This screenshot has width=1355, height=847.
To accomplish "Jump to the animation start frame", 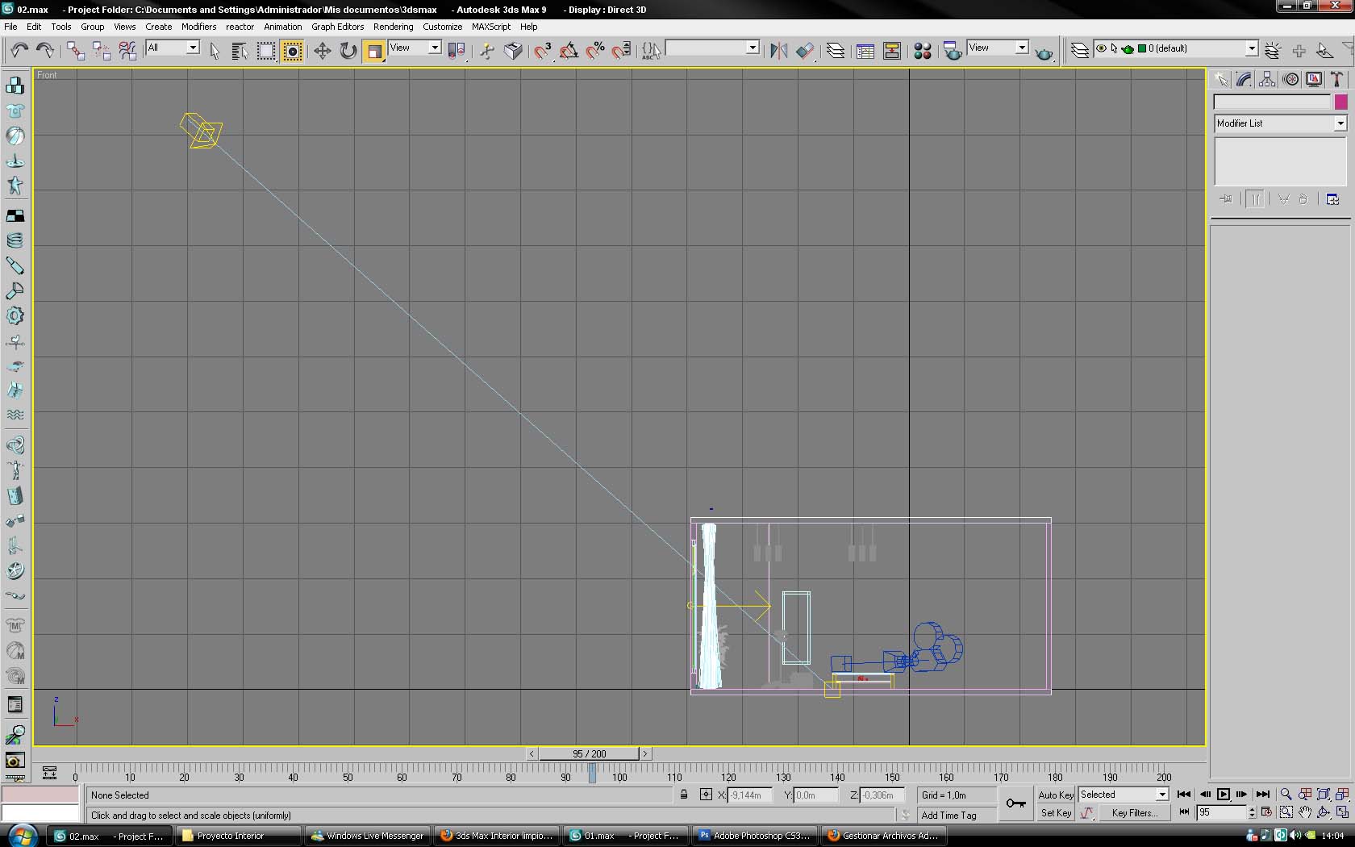I will point(1184,795).
